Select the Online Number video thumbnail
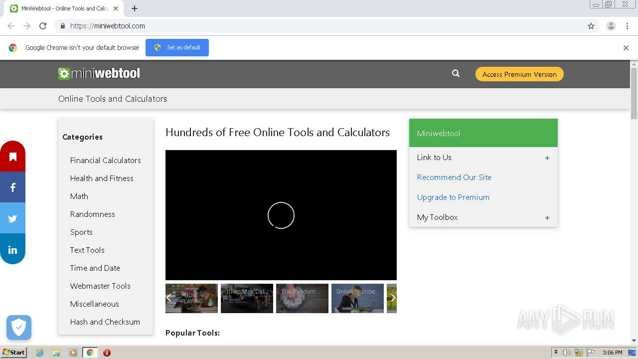638x359 pixels. 357,298
